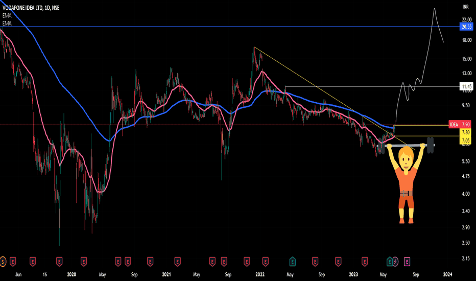
Task: Open green earnings marker above May 2022
Action: pyautogui.click(x=292, y=261)
